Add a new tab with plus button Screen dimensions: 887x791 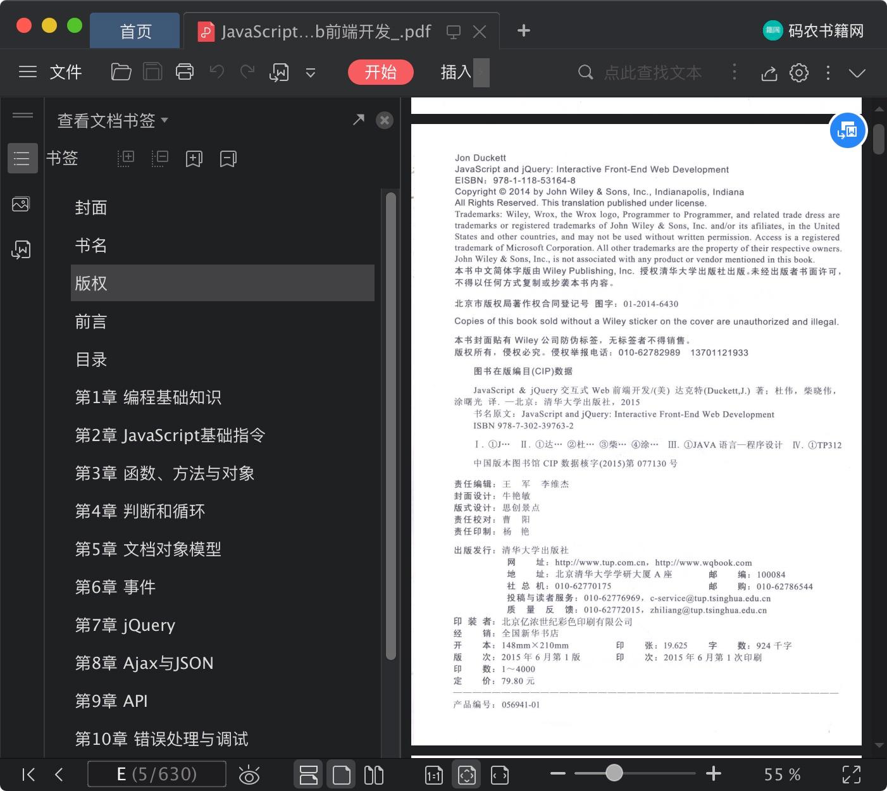coord(524,30)
